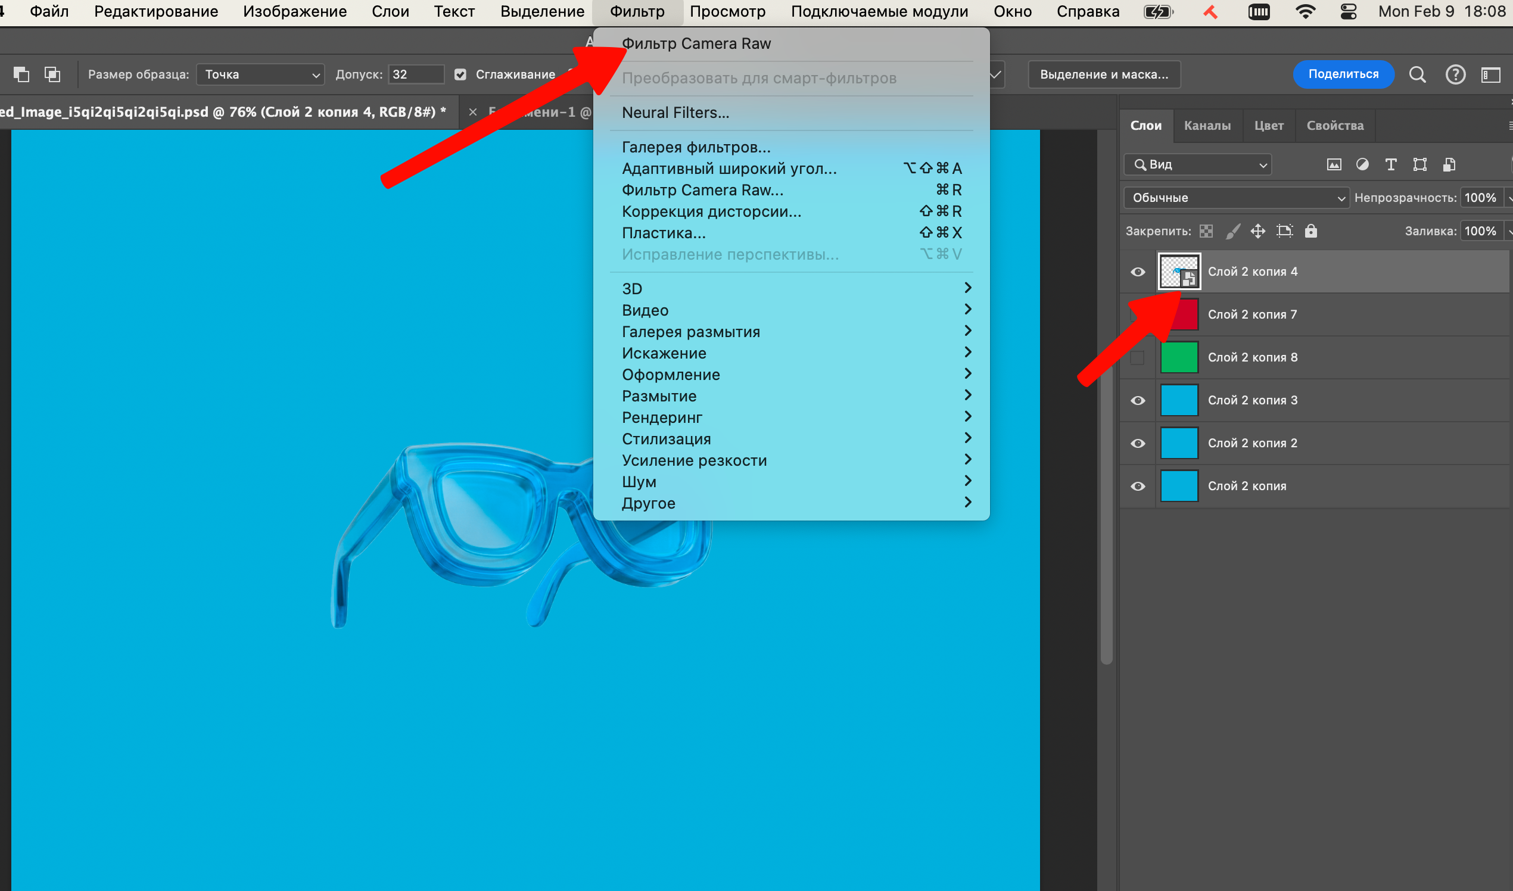This screenshot has width=1513, height=891.
Task: Click the adjustment layers filter icon
Action: (1363, 164)
